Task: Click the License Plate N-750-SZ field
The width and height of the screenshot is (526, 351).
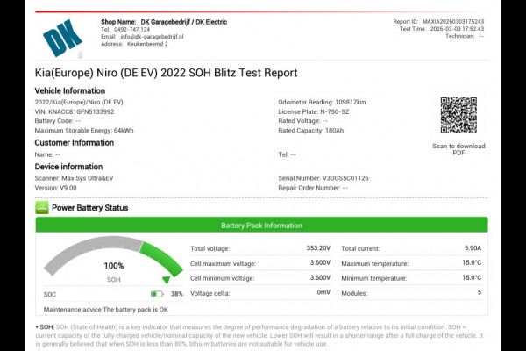Action: (316, 111)
